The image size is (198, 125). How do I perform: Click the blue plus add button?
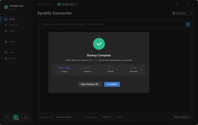coord(188,24)
